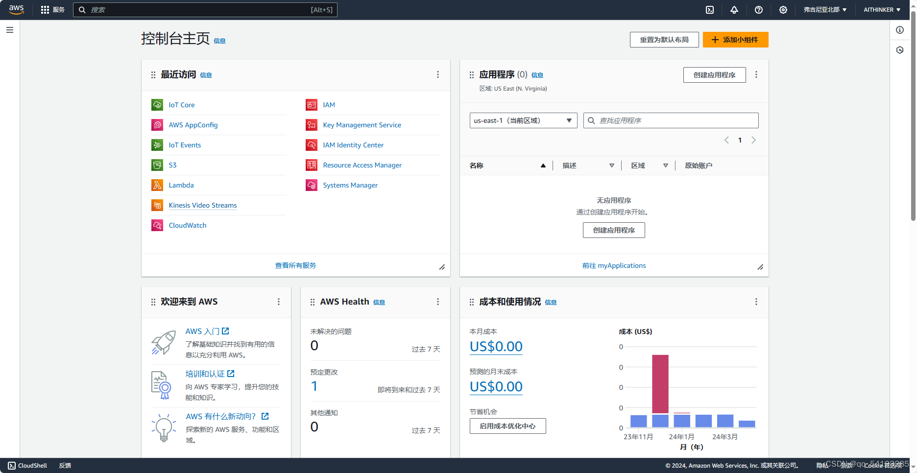Viewport: 917px width, 473px height.
Task: Focus the top search bar
Action: coord(205,10)
